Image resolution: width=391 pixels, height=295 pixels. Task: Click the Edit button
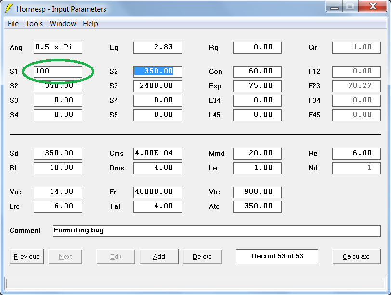[116, 256]
